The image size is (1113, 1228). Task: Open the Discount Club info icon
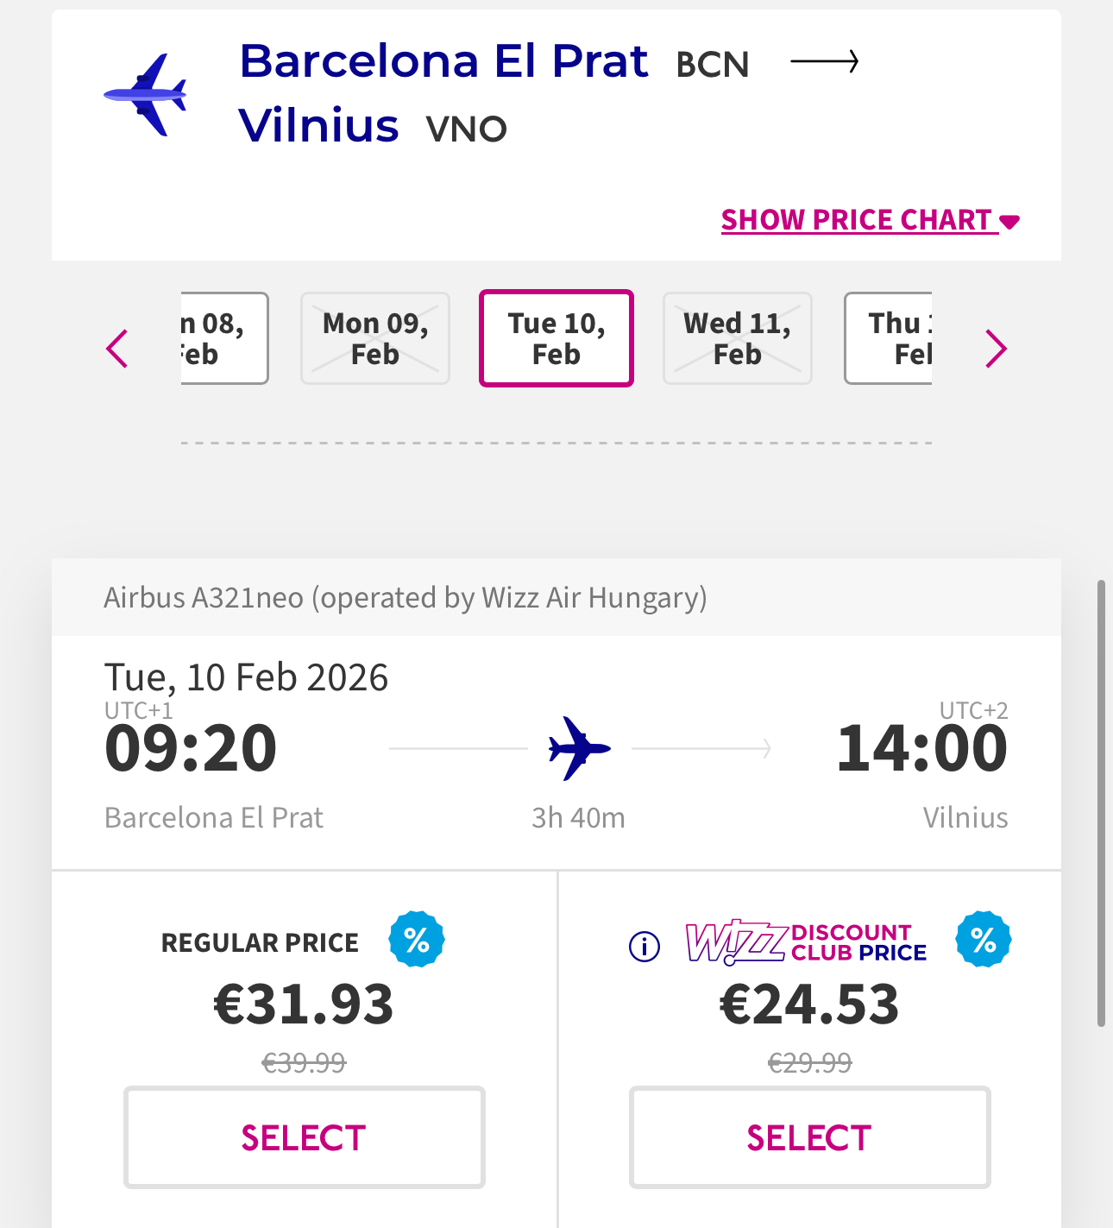(x=645, y=947)
